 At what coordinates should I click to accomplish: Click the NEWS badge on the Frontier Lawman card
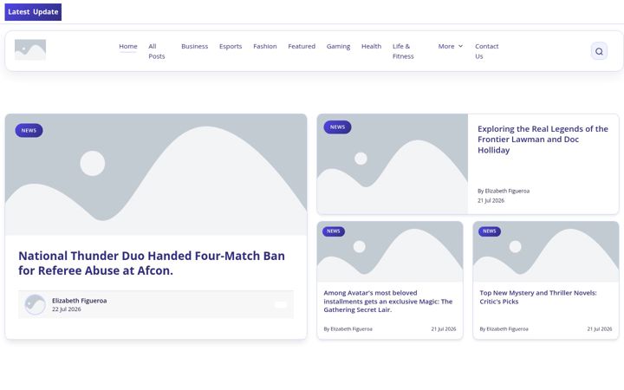tap(337, 127)
